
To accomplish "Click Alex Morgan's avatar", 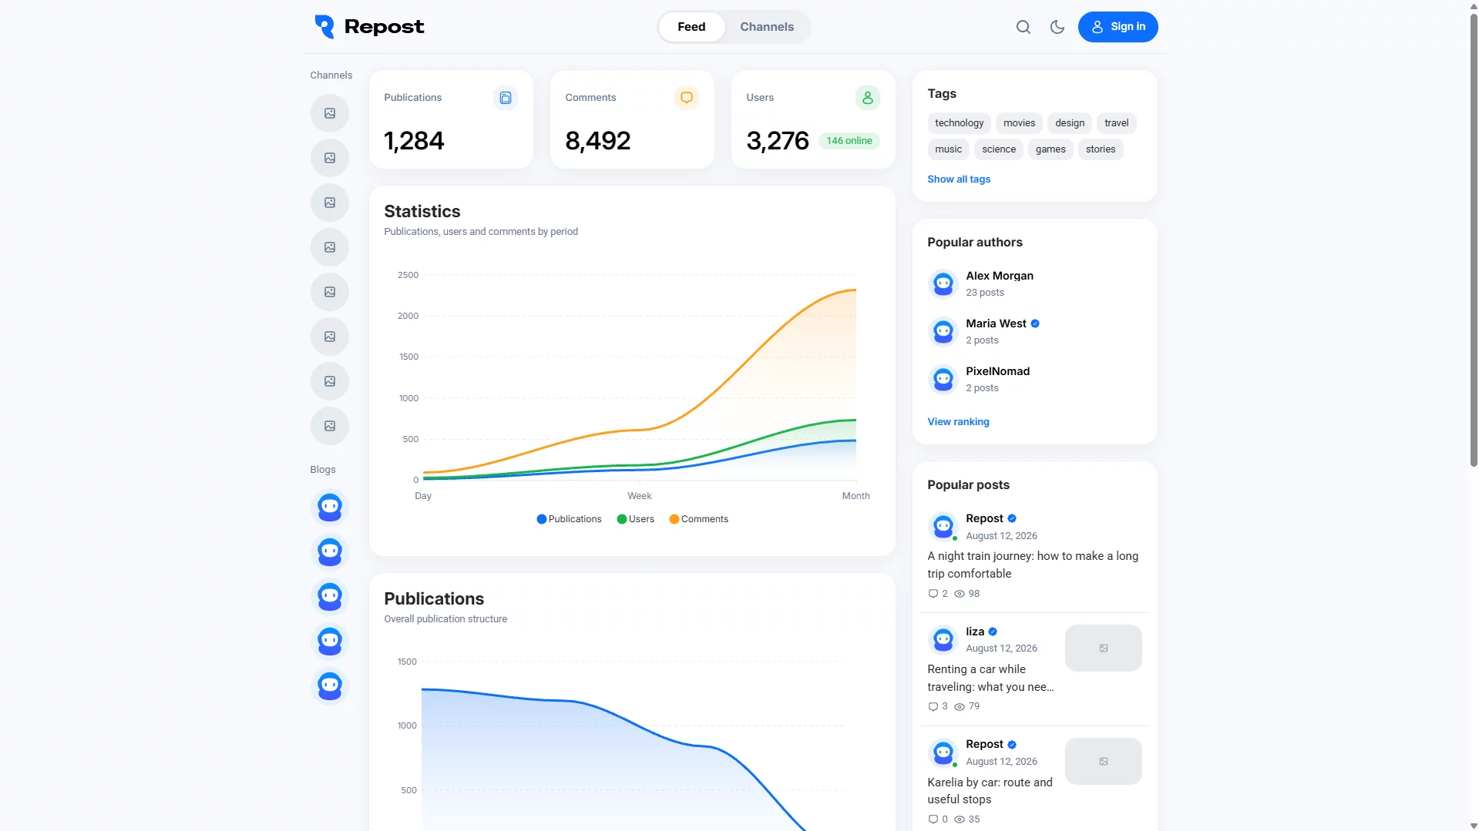I will pyautogui.click(x=943, y=284).
